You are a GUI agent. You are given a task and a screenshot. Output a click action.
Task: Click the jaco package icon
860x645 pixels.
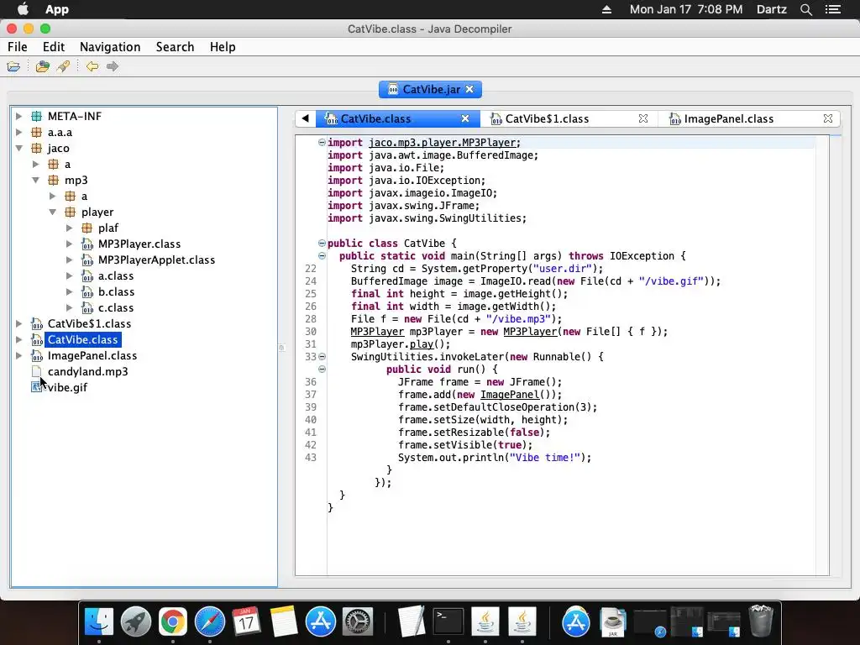[36, 148]
